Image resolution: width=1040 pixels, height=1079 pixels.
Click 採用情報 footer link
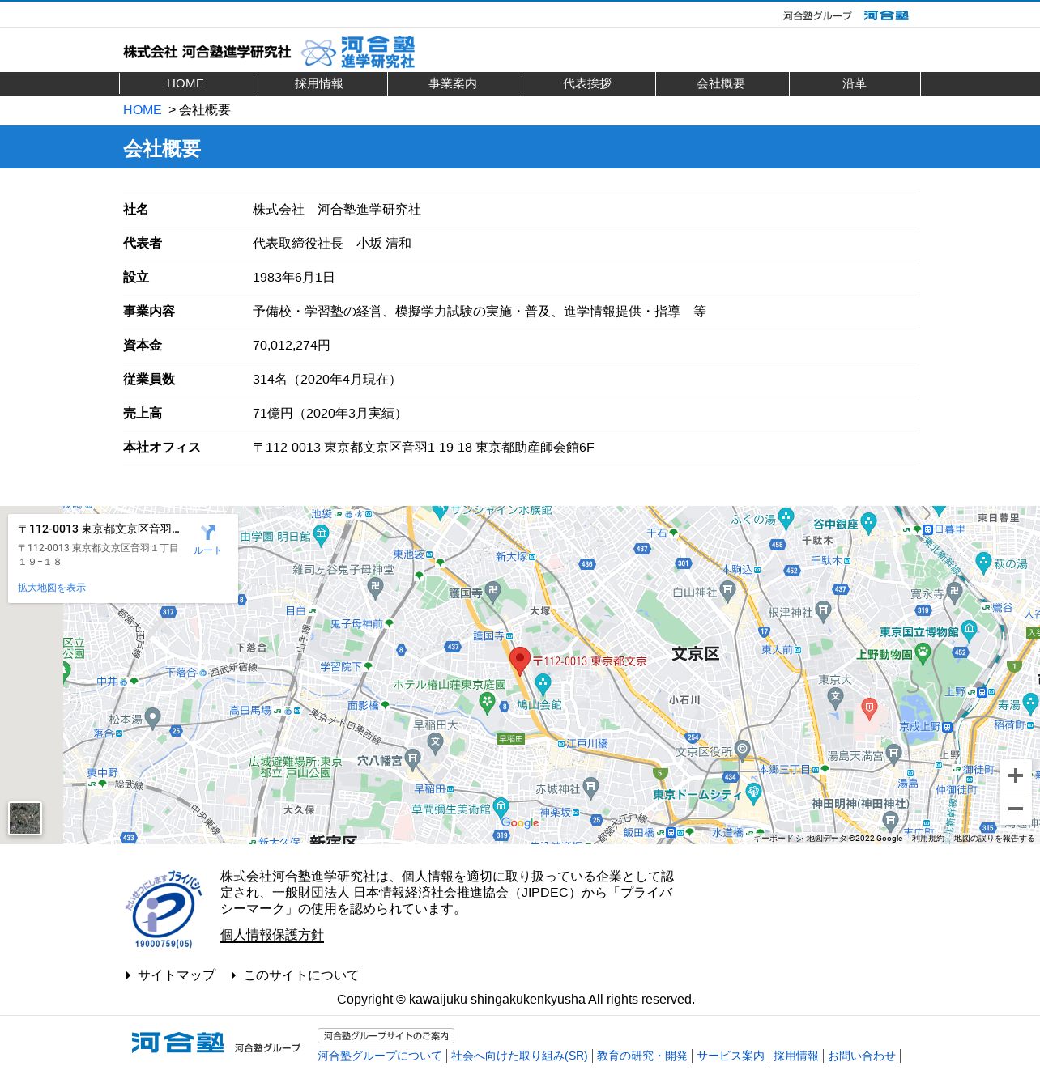click(x=796, y=1056)
